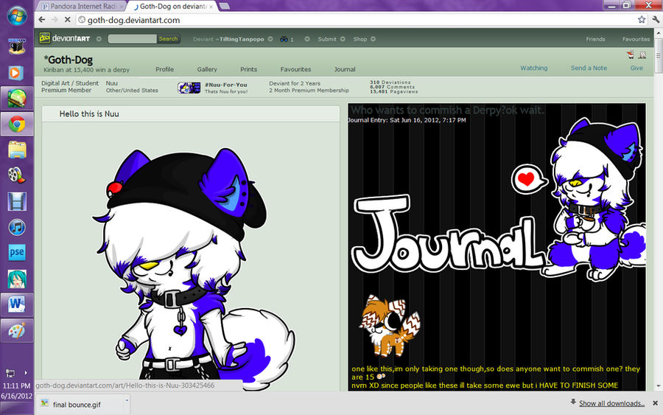663x415 pixels.
Task: Switch to Microsoft Word in taskbar
Action: tap(17, 304)
